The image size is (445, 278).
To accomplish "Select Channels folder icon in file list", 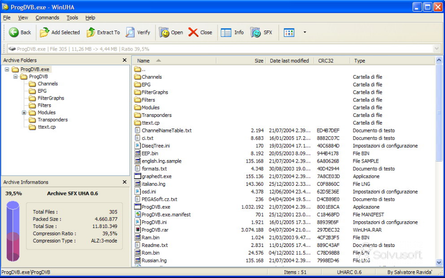I will [138, 77].
